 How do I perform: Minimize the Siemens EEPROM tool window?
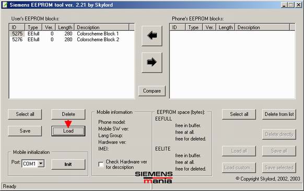[x=284, y=5]
